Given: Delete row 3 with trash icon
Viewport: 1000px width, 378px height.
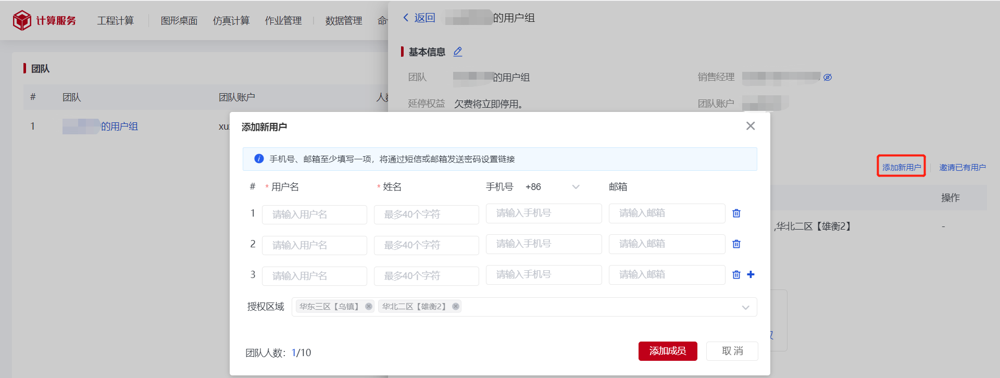Looking at the screenshot, I should click(736, 274).
